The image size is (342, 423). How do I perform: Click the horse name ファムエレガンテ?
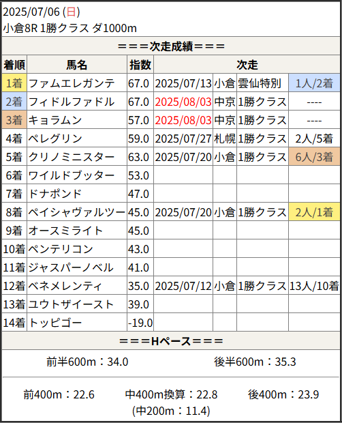tap(72, 83)
